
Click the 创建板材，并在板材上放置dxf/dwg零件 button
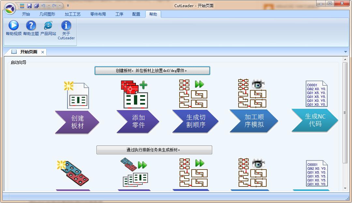(x=152, y=70)
